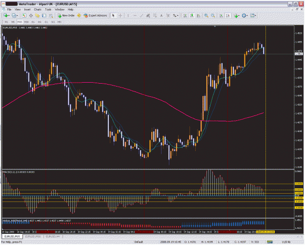Select the text 'A' annotation tool
This screenshot has width=305, height=245.
pos(161,16)
